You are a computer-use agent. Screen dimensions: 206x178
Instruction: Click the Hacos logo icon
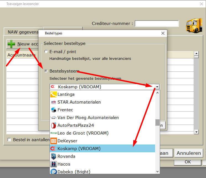(x=53, y=164)
